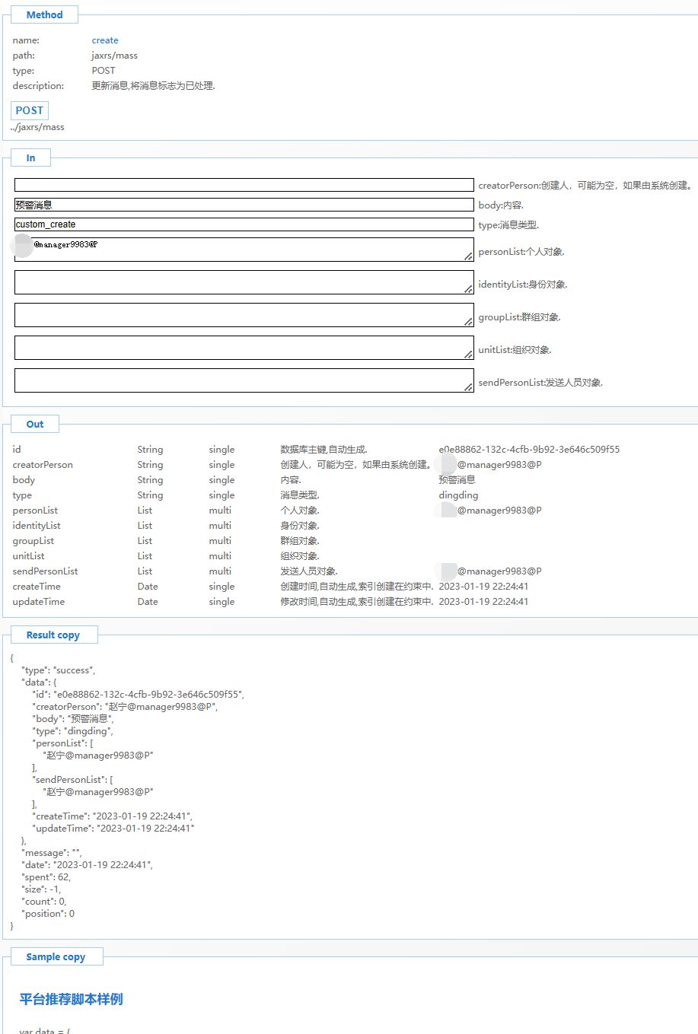The image size is (698, 1034).
Task: Grab the identityList textarea resize handle
Action: [468, 289]
